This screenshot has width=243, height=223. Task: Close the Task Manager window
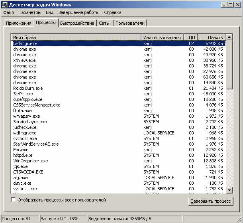[x=238, y=5]
